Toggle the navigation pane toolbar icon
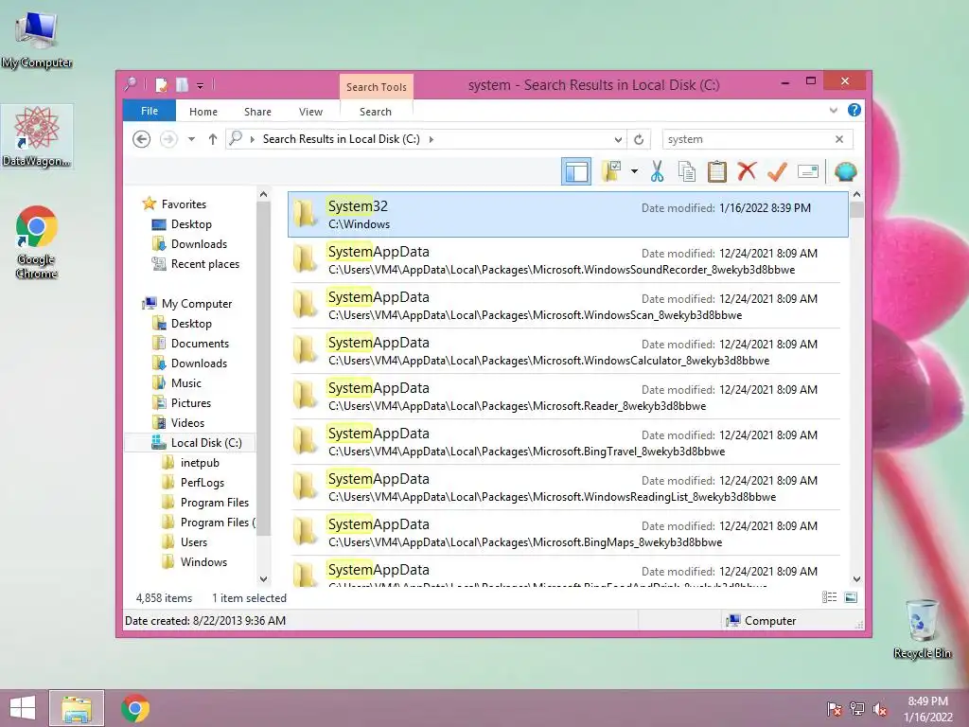This screenshot has height=727, width=969. [x=576, y=171]
